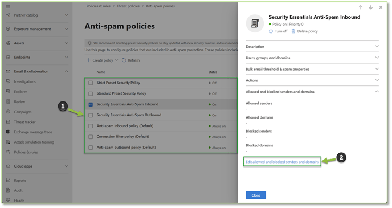Expand the Description section chevron
392x208 pixels.
[x=377, y=47]
